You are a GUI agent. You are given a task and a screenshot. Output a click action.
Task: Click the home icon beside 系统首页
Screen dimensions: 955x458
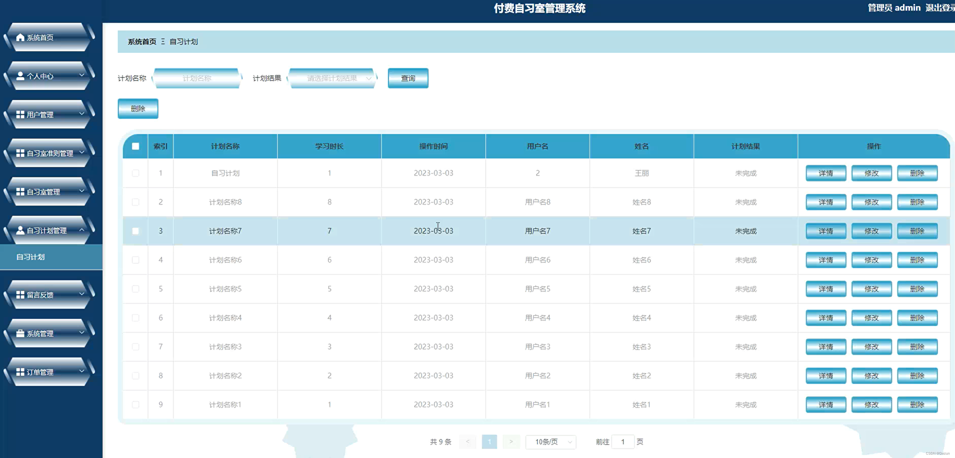(20, 38)
